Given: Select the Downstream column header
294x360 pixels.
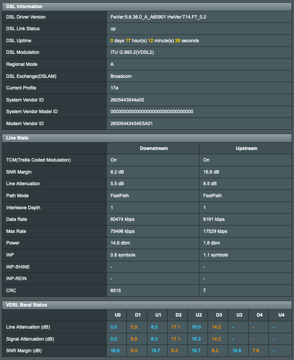Looking at the screenshot, I should point(153,148).
